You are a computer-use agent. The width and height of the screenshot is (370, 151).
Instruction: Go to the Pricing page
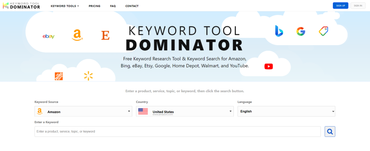point(94,6)
